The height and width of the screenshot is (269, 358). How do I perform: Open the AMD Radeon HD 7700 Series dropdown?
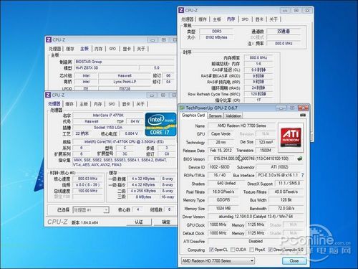(218, 261)
